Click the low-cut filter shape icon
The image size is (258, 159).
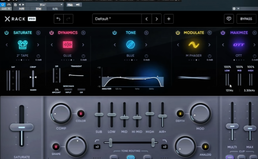pyautogui.click(x=97, y=141)
